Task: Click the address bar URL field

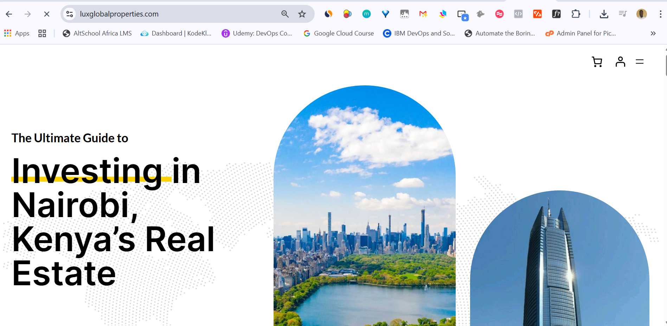Action: 176,14
